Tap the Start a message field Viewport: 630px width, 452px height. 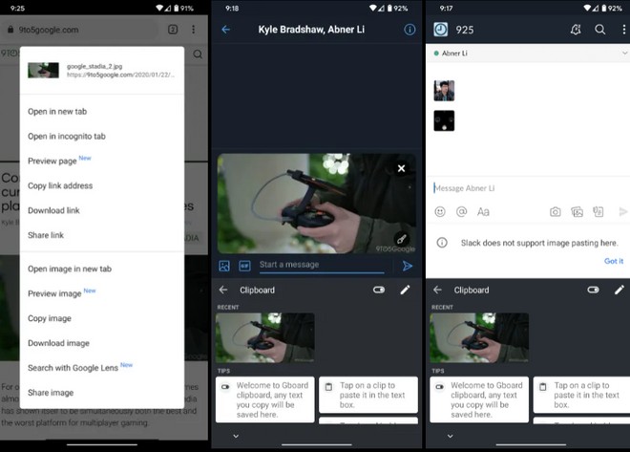322,265
